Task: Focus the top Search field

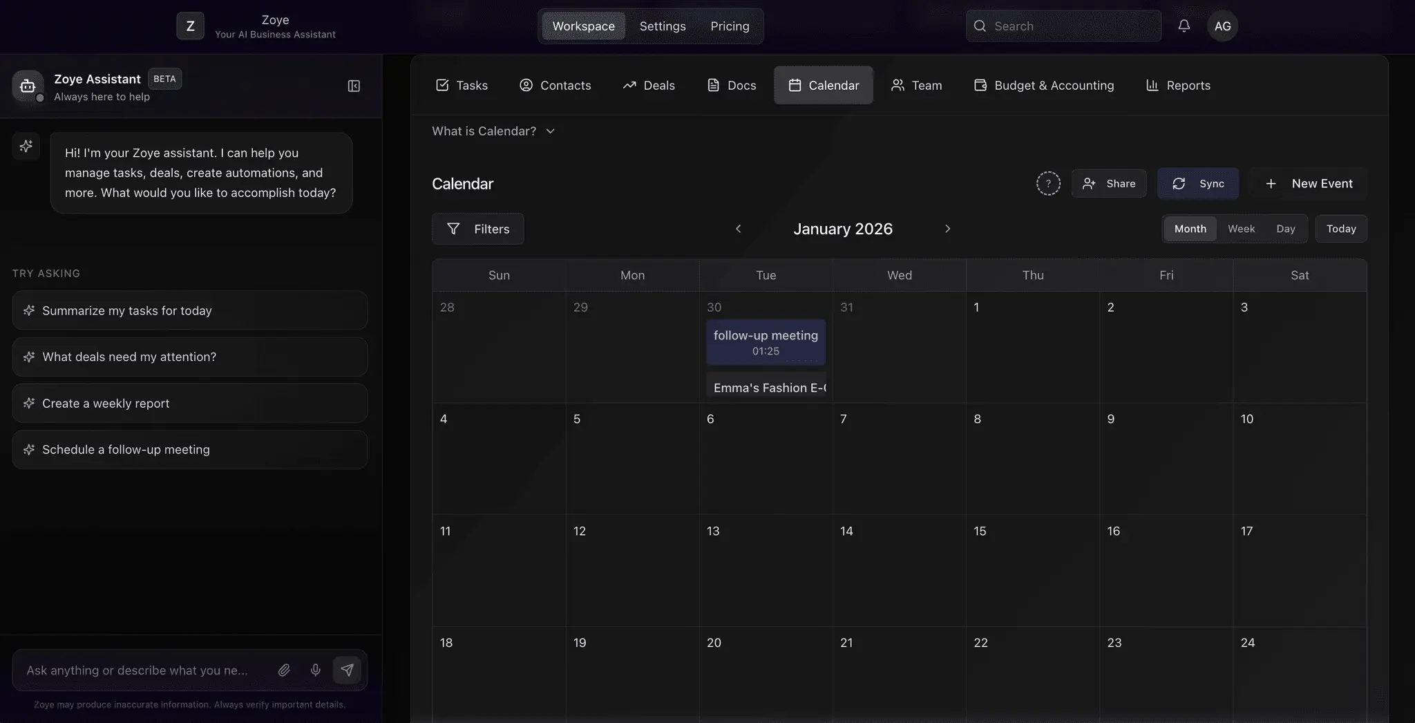Action: click(x=1064, y=26)
